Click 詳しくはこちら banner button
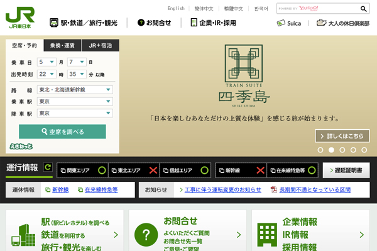Screen dimensions: 377x251 click(x=342, y=136)
